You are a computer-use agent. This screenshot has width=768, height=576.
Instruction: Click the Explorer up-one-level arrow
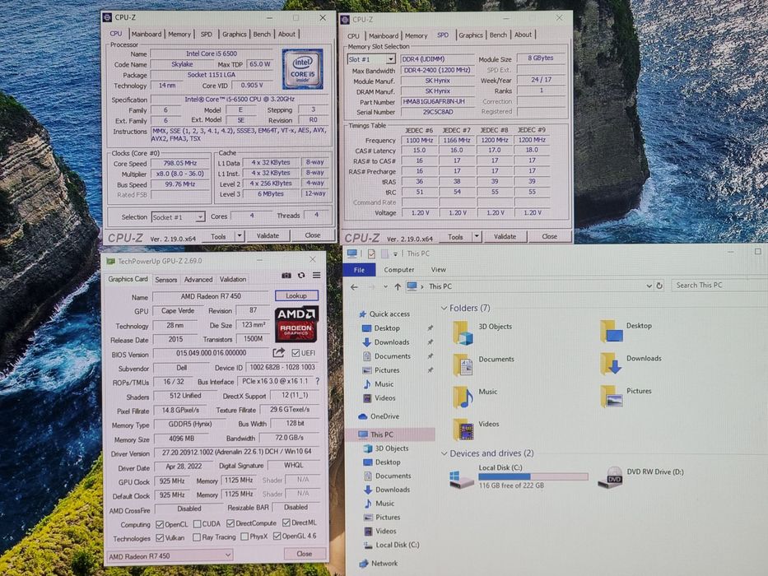[x=398, y=286]
